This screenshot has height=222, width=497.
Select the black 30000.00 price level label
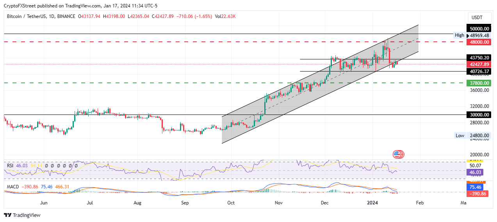point(479,115)
